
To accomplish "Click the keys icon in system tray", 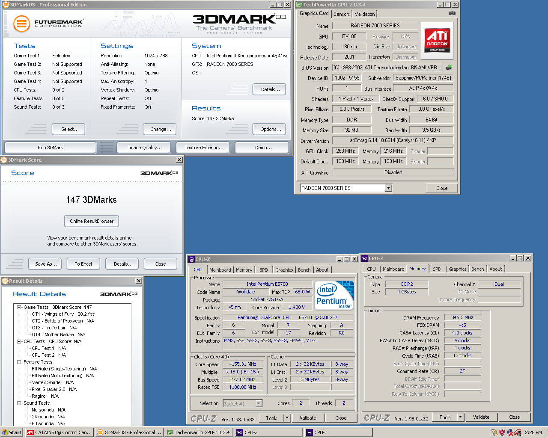I will [x=494, y=432].
